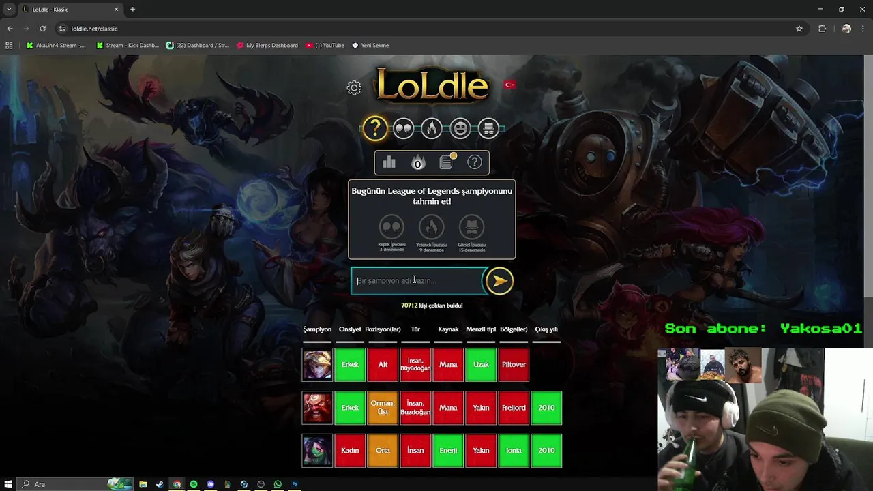This screenshot has height=491, width=873.
Task: Open the Yeni Sekme bookmark
Action: pyautogui.click(x=370, y=46)
